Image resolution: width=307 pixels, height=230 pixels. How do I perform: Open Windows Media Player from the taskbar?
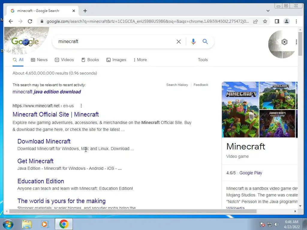point(44,224)
